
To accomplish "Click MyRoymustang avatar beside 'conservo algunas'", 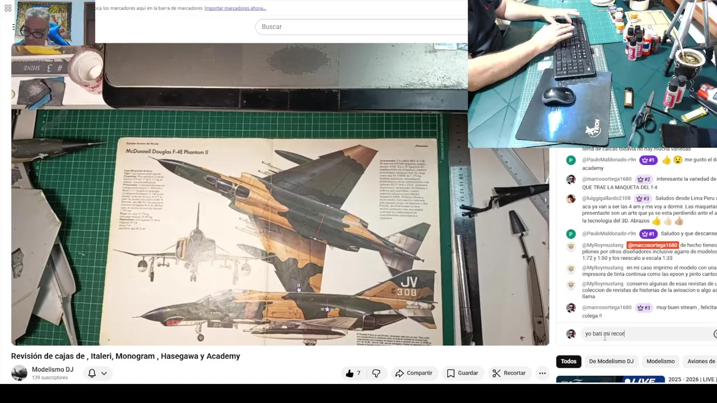I will (x=571, y=285).
